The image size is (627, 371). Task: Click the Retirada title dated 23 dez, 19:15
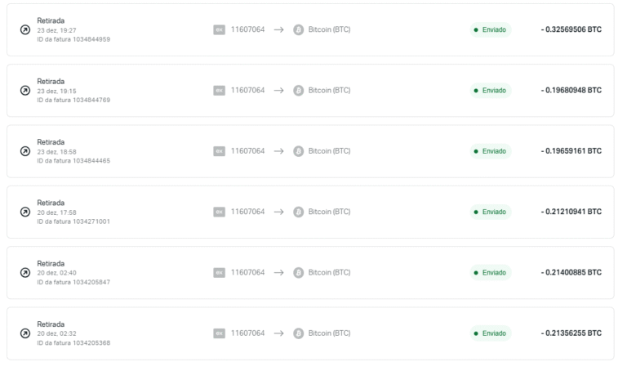(51, 81)
